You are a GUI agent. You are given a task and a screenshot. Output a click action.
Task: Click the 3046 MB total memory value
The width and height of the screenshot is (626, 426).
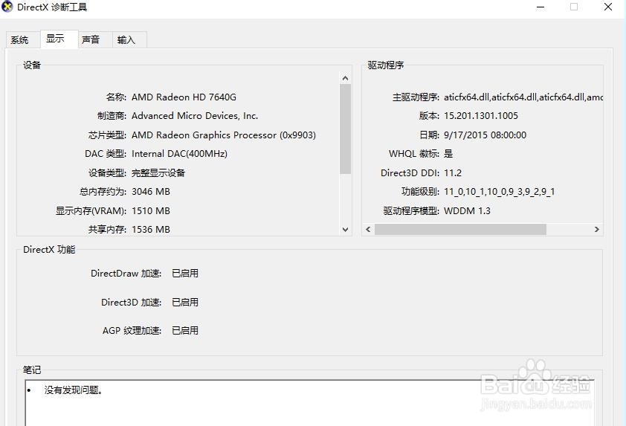(151, 192)
